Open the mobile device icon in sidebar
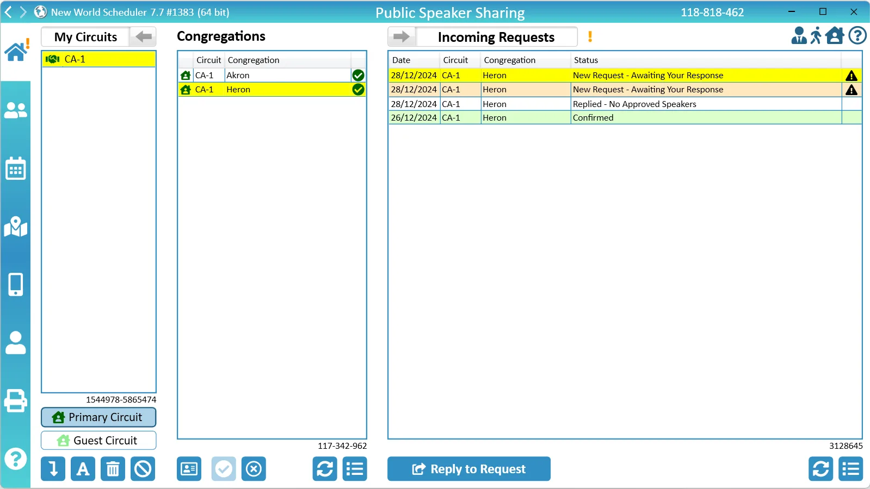The width and height of the screenshot is (870, 489). coord(15,284)
